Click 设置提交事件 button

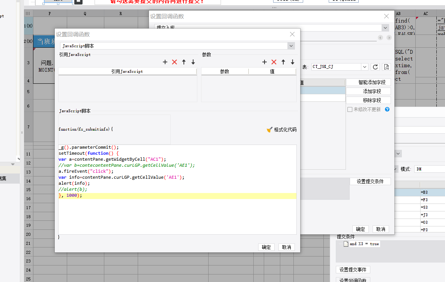(353, 270)
